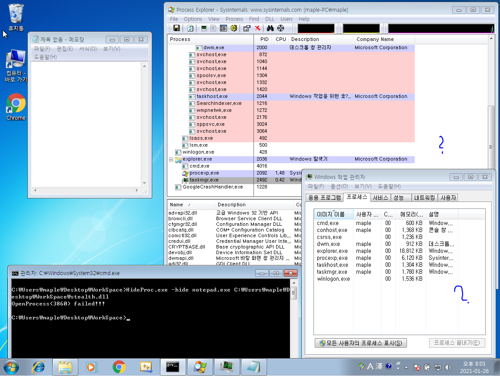Sort by PID column header
The image size is (500, 376).
(x=264, y=39)
